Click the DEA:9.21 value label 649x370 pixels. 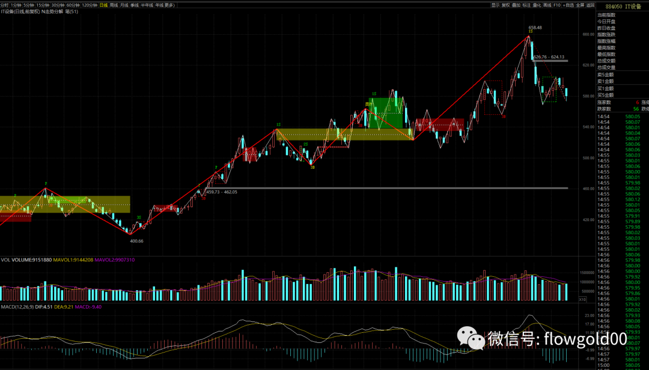click(64, 307)
